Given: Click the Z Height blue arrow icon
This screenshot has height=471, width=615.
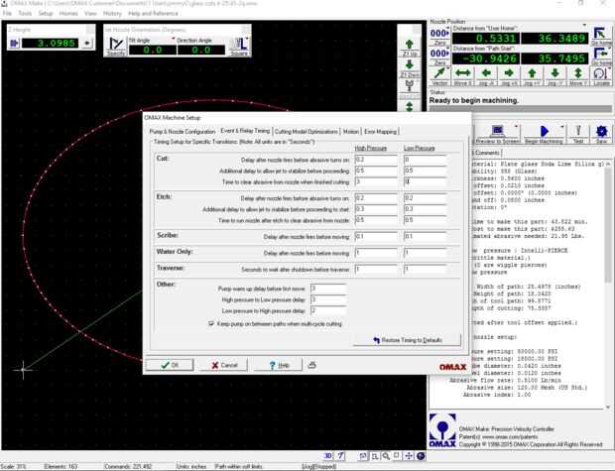Looking at the screenshot, I should coord(14,44).
